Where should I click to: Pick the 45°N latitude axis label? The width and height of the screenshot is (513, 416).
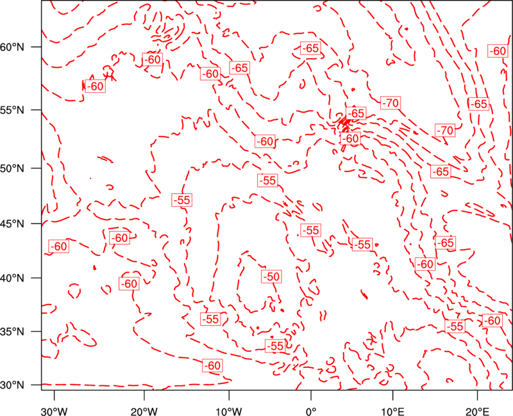tap(12, 223)
